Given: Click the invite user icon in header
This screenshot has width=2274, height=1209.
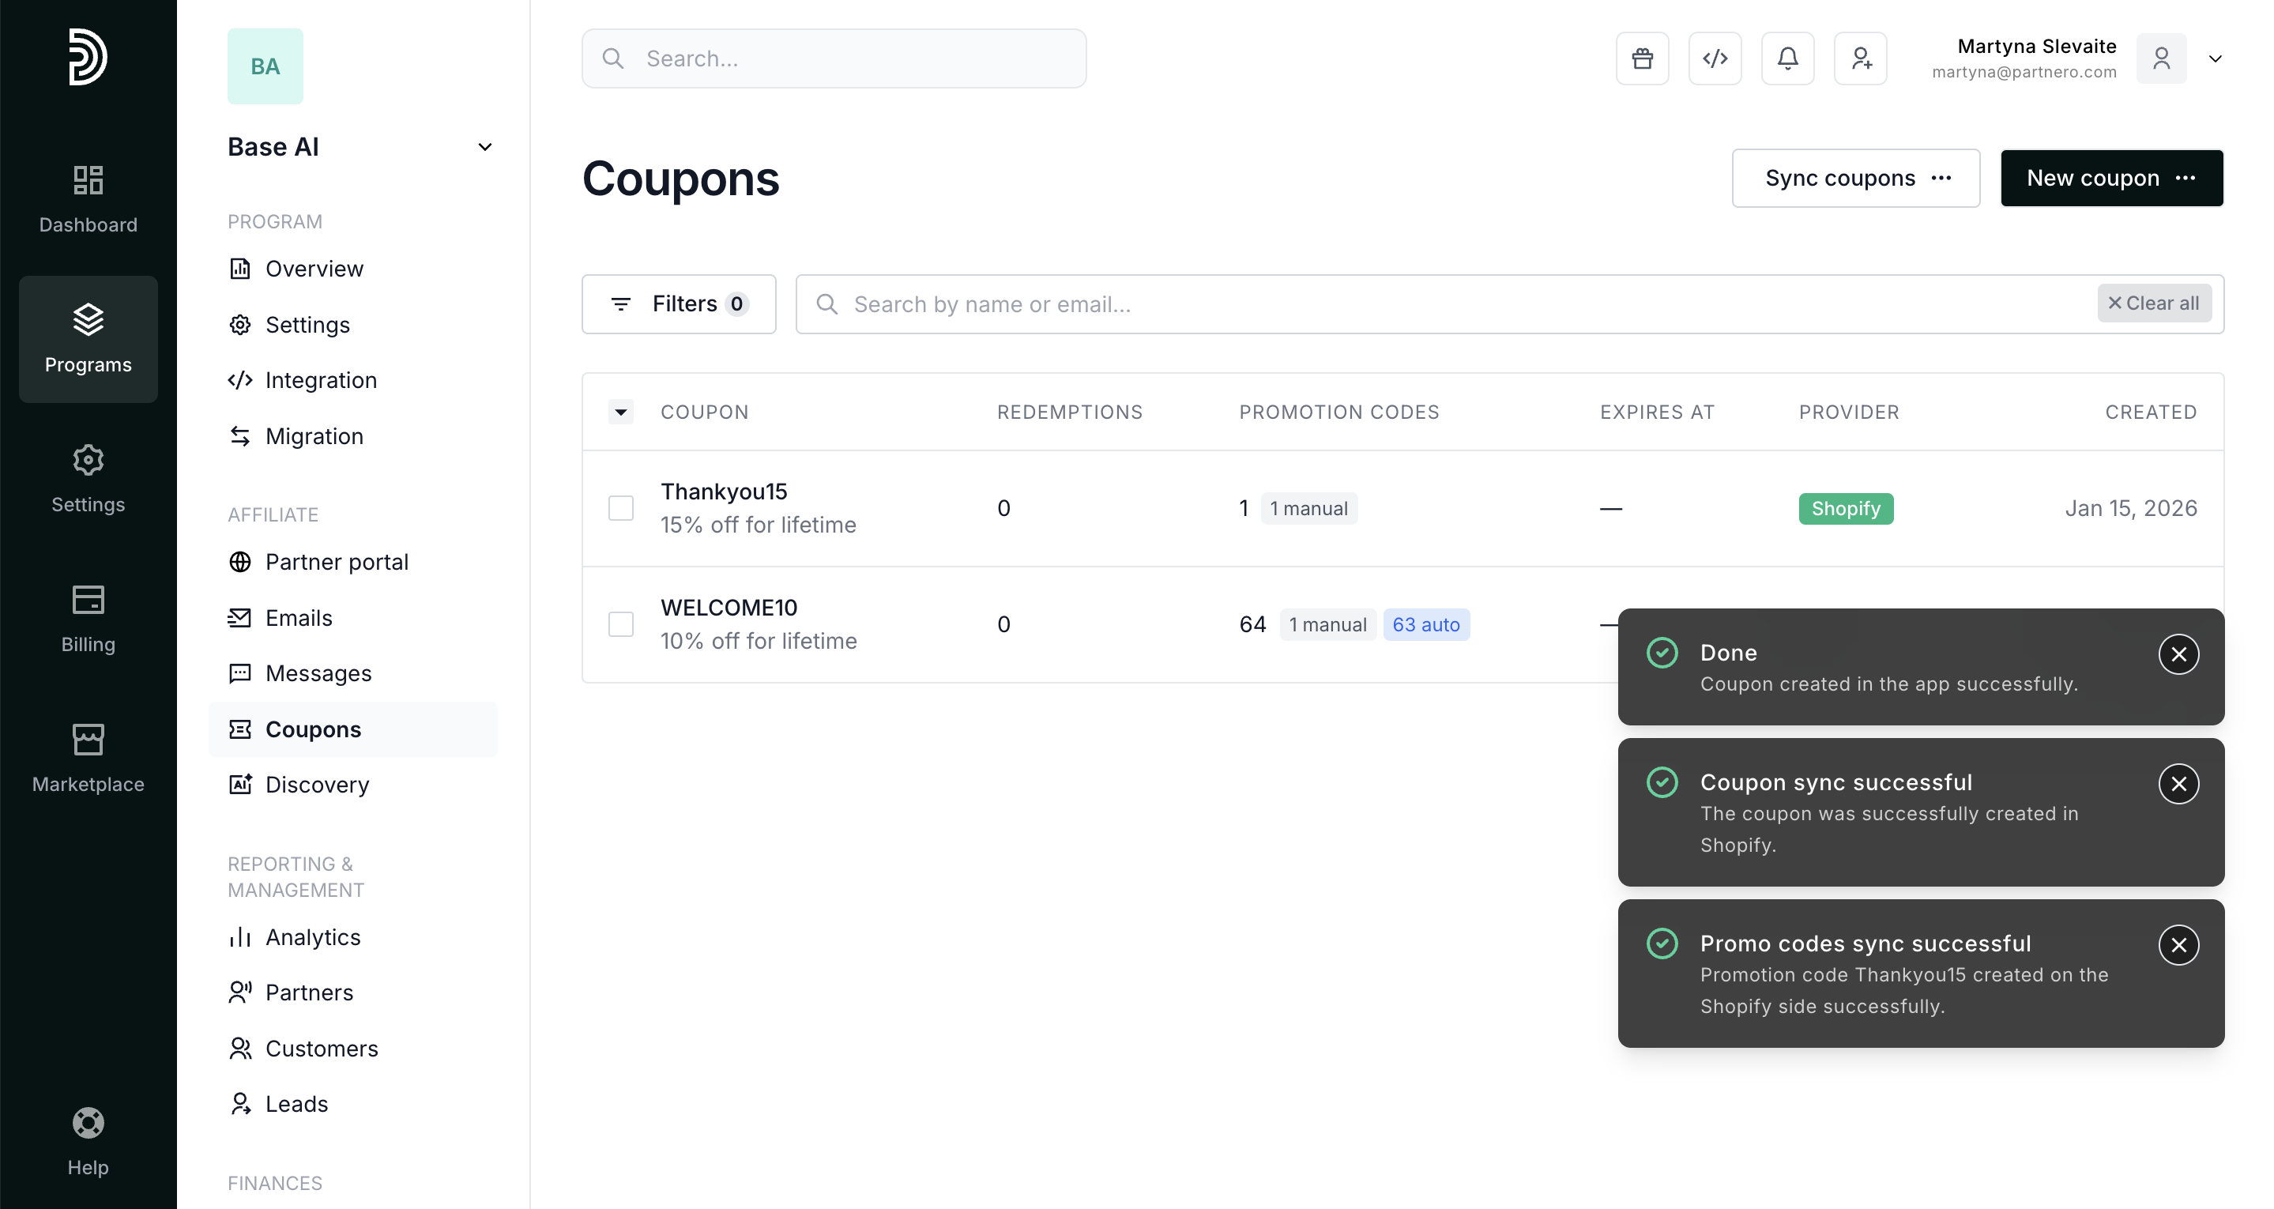Looking at the screenshot, I should coord(1860,58).
